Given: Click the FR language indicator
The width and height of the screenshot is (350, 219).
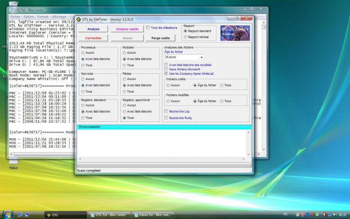Looking at the screenshot, I should 285,214.
